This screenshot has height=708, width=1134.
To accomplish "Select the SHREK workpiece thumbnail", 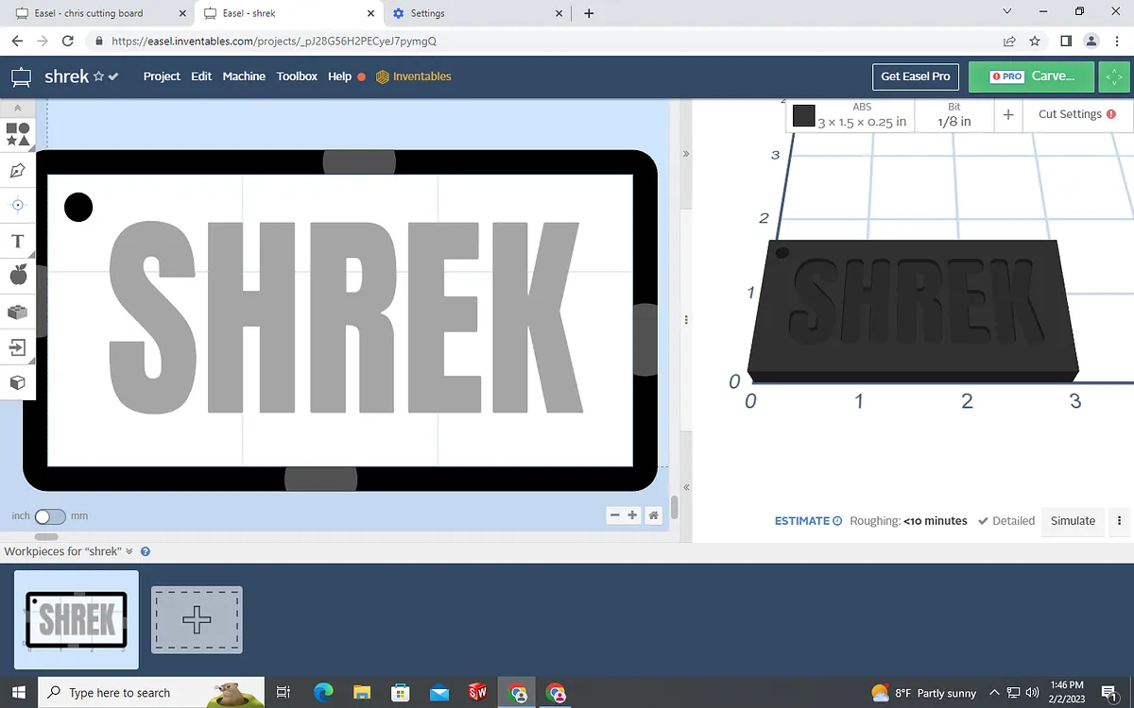I will coord(77,619).
